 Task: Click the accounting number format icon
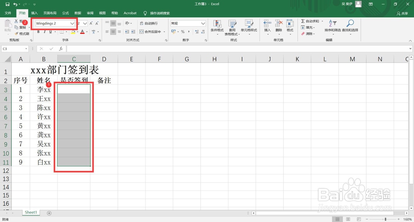pos(173,32)
